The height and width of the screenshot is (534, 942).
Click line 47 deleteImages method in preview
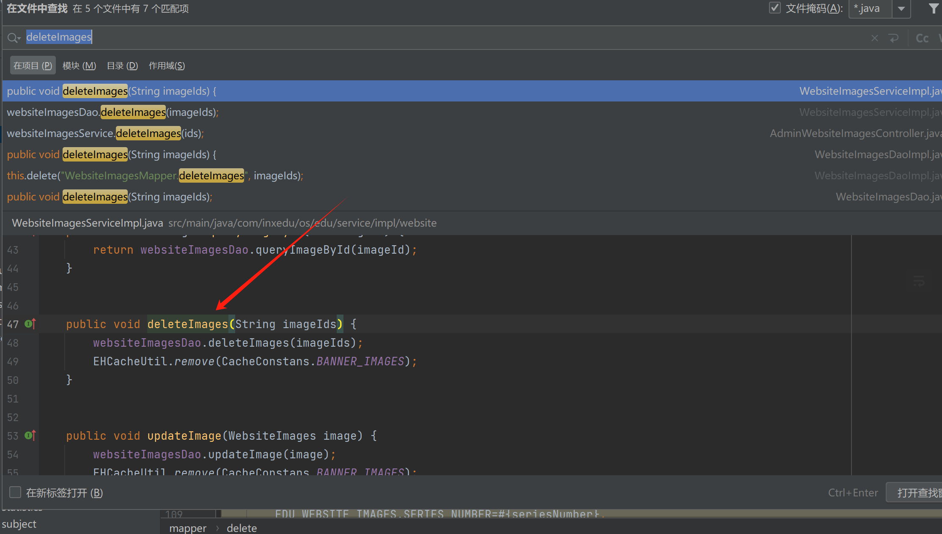pyautogui.click(x=188, y=324)
